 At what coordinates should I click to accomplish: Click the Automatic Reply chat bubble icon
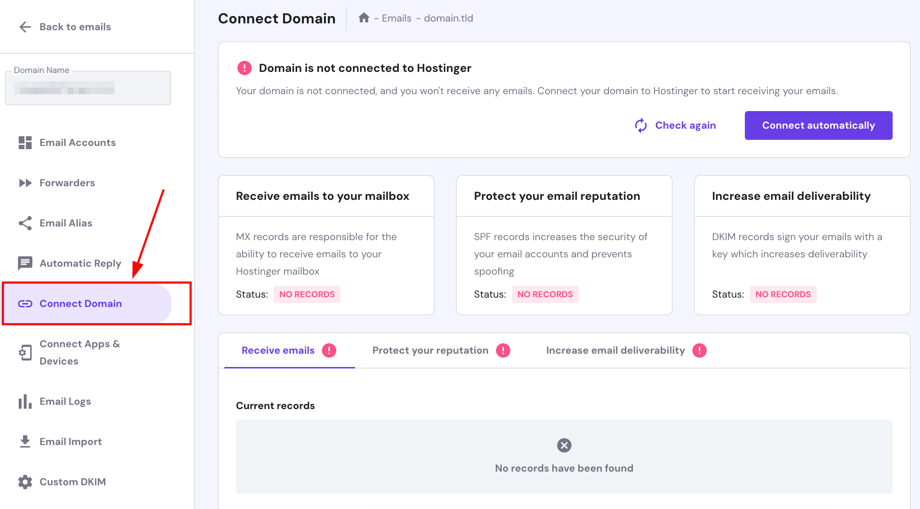tap(24, 263)
